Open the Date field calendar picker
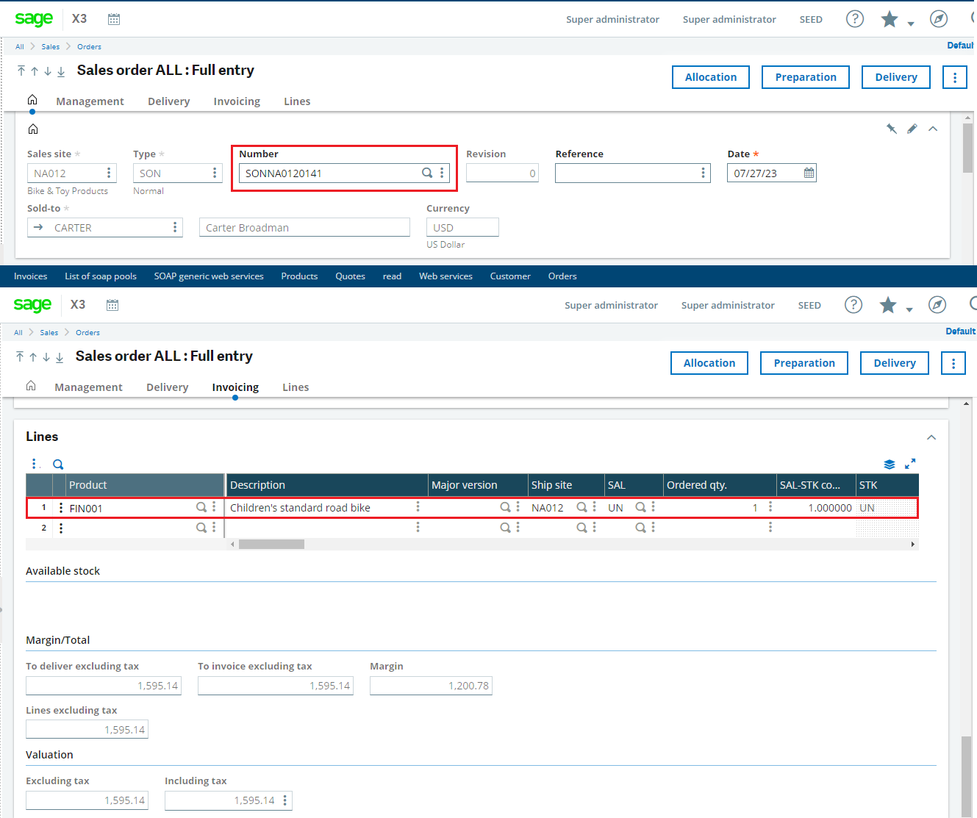The height and width of the screenshot is (818, 977). pos(809,173)
